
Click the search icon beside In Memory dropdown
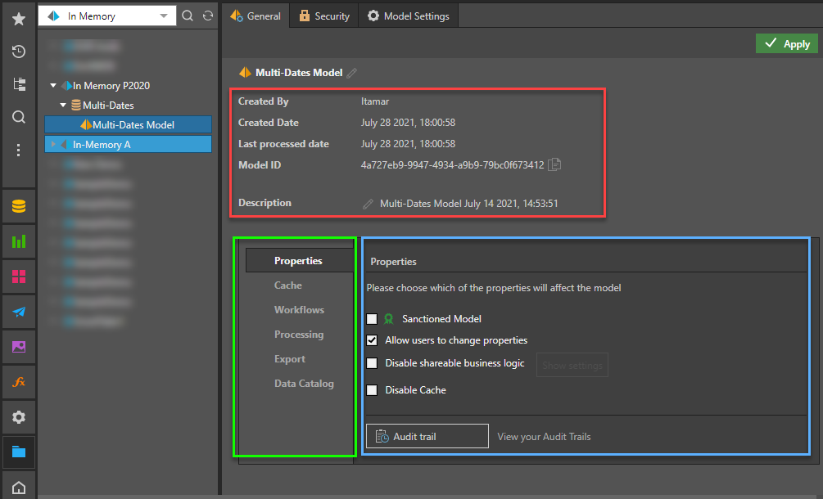coord(188,16)
